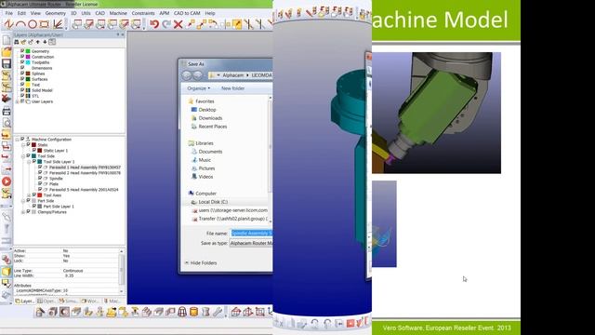Viewport: 595px width, 335px height.
Task: Toggle the Solid Model layer checkbox
Action: coord(22,90)
